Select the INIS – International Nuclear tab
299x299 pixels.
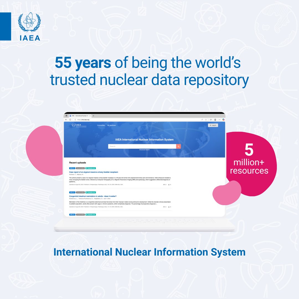point(80,116)
